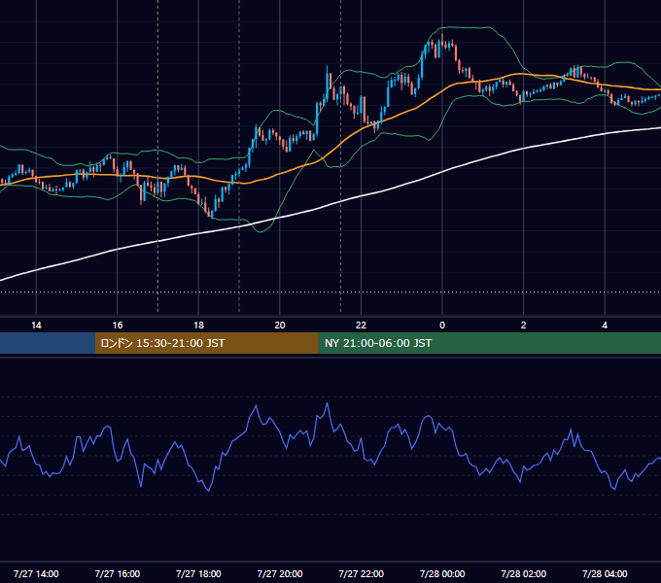Click the time axis label 2
Viewport: 661px width, 583px height.
point(524,326)
